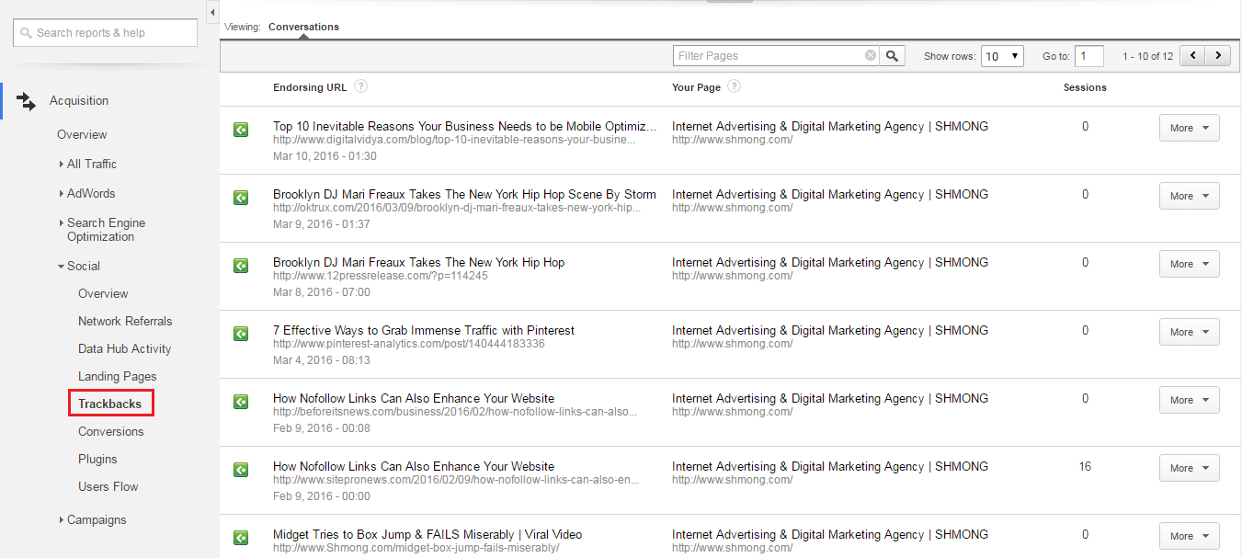This screenshot has width=1242, height=558.
Task: Click the green icon beside the Pinterest traffic row
Action: point(241,333)
